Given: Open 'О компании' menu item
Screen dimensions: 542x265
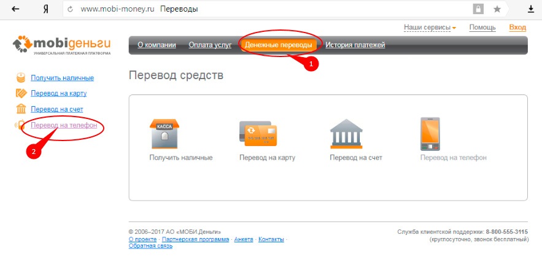Looking at the screenshot, I should 157,45.
